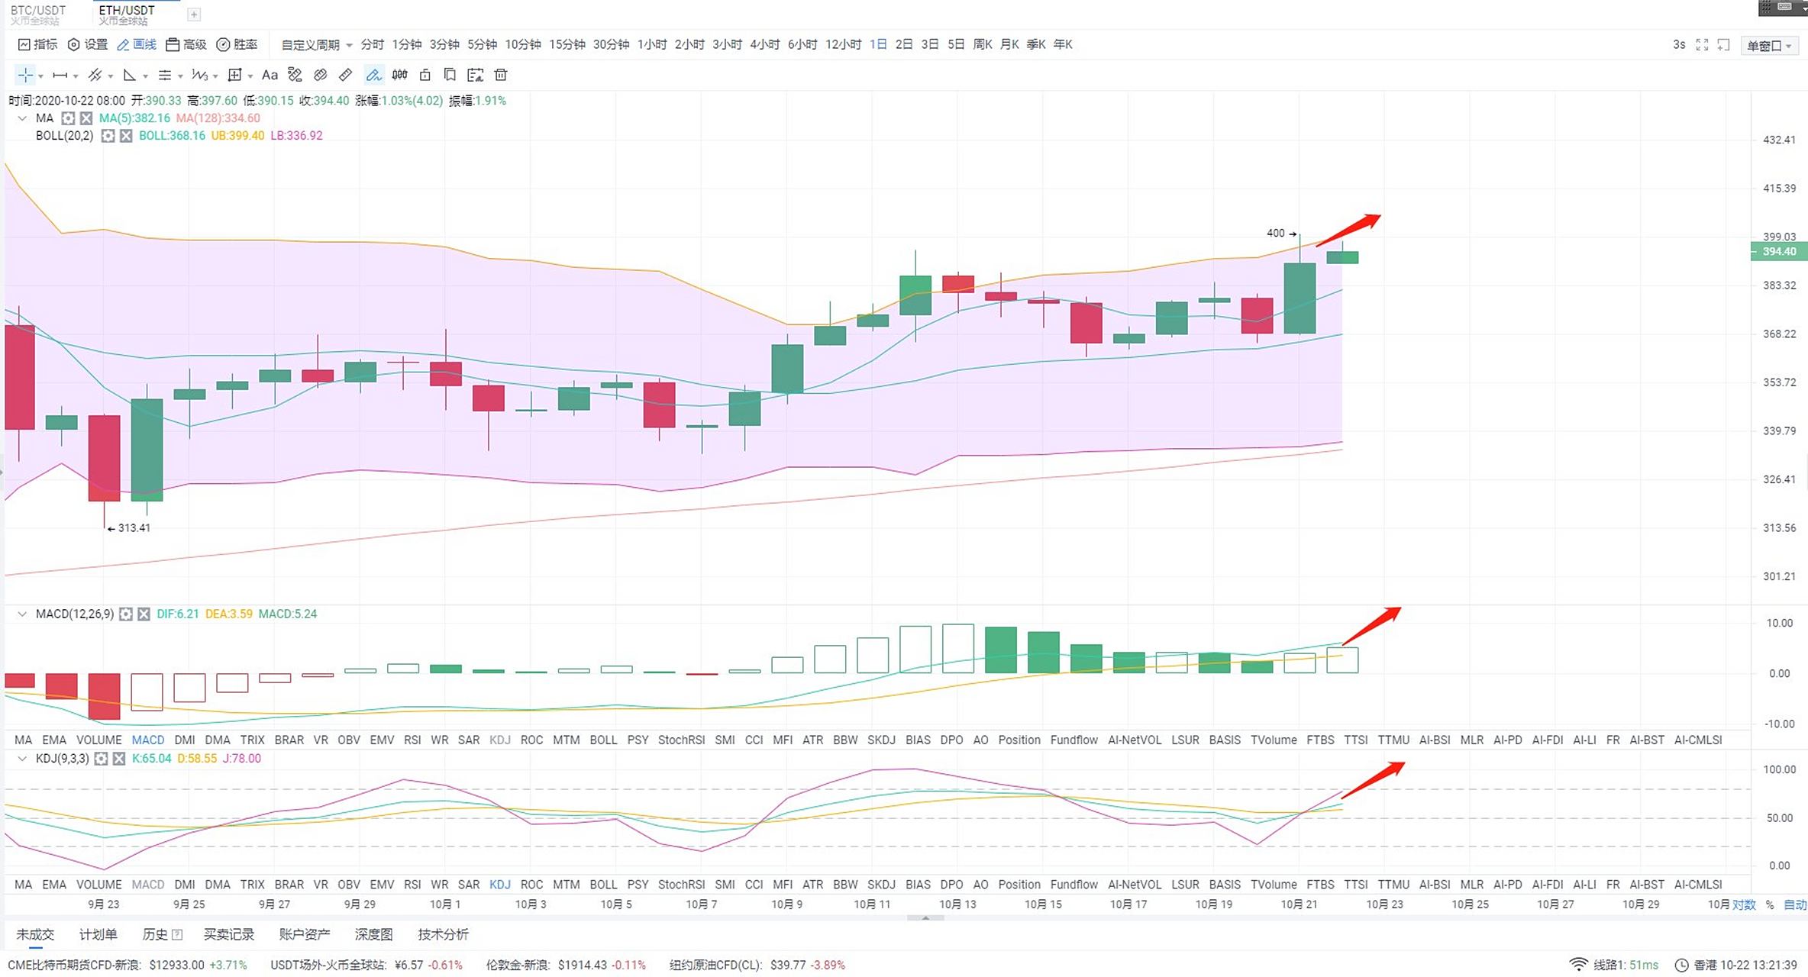Screen dimensions: 1808x977
Task: Toggle the % percentage axis scale
Action: pyautogui.click(x=1770, y=904)
